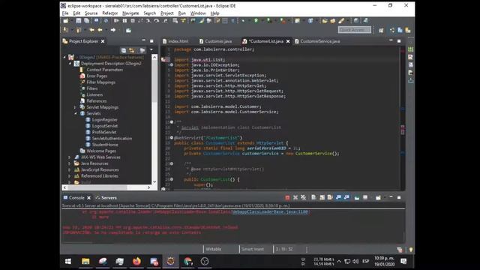Image resolution: width=480 pixels, height=270 pixels.
Task: Expand the Java Resources node
Action: pos(70,163)
